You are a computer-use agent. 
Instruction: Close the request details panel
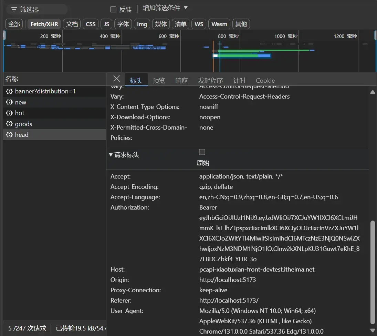(117, 79)
